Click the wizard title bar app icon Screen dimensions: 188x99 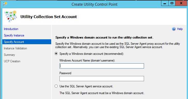(5, 4)
